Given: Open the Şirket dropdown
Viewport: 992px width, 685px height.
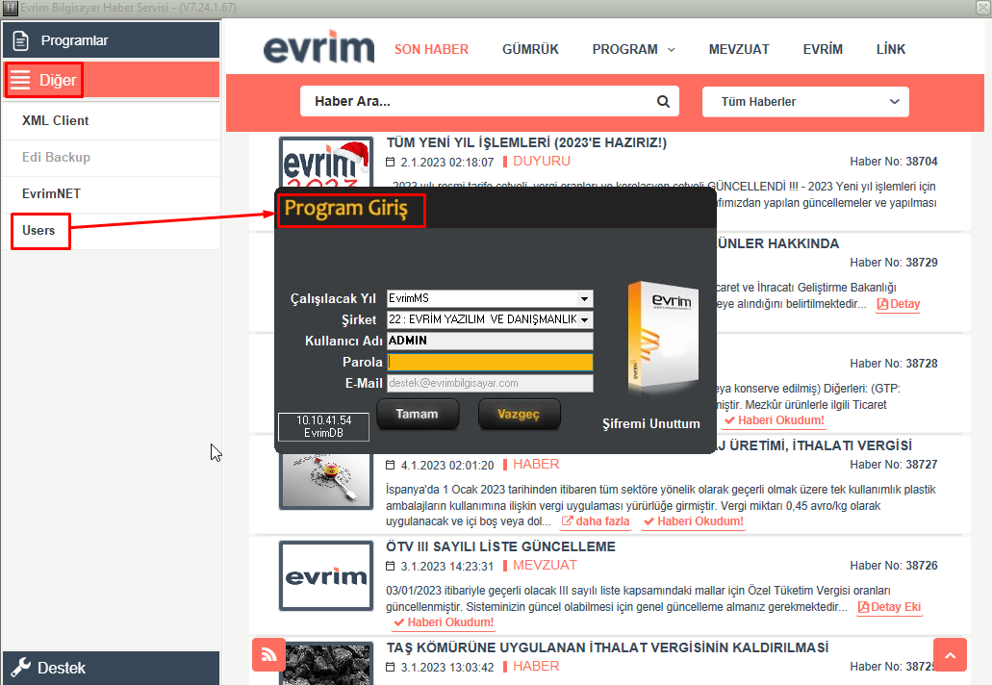Looking at the screenshot, I should pos(490,319).
